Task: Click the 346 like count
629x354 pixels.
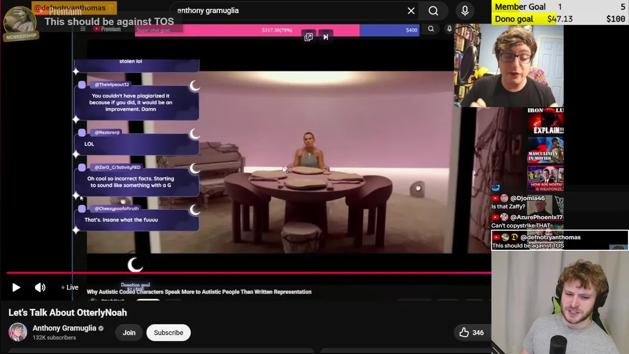Action: pyautogui.click(x=478, y=333)
